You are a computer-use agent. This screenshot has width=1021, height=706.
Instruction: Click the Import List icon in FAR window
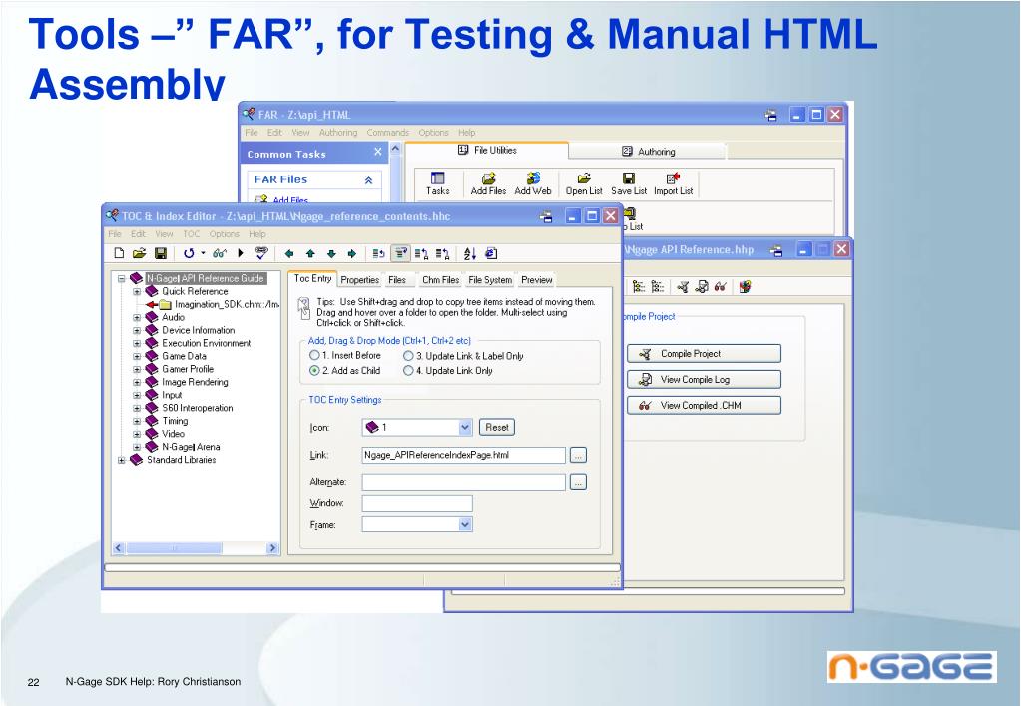click(x=674, y=183)
